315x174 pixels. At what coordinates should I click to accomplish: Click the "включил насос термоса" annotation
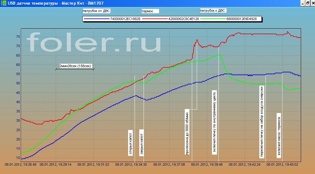tap(279, 135)
